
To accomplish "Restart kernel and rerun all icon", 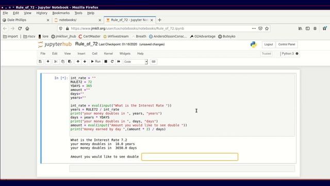I will point(119,61).
